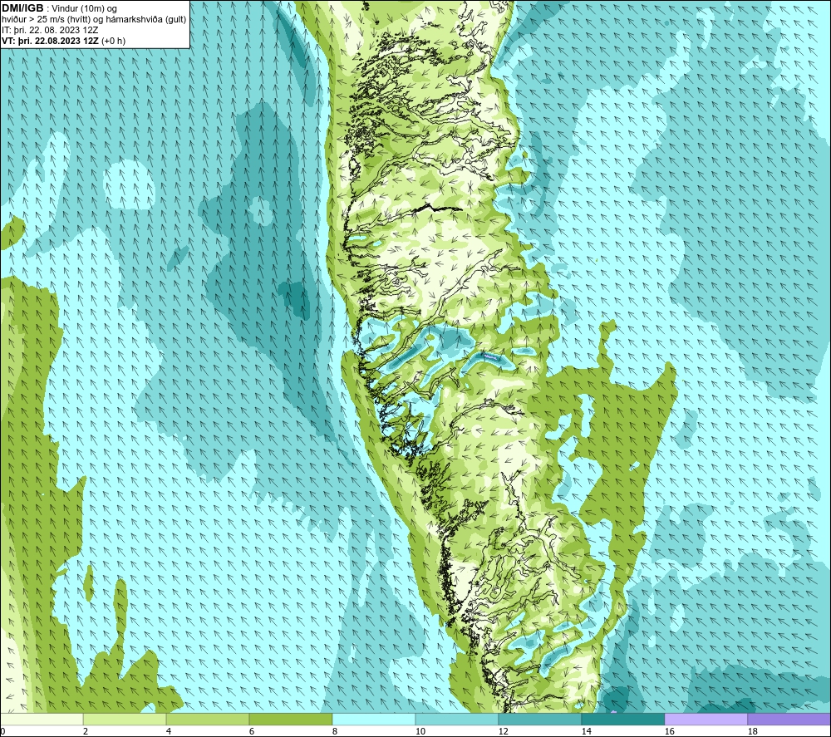The image size is (831, 737).
Task: Click the purple above-18 m/s legend swatch
Action: (789, 719)
